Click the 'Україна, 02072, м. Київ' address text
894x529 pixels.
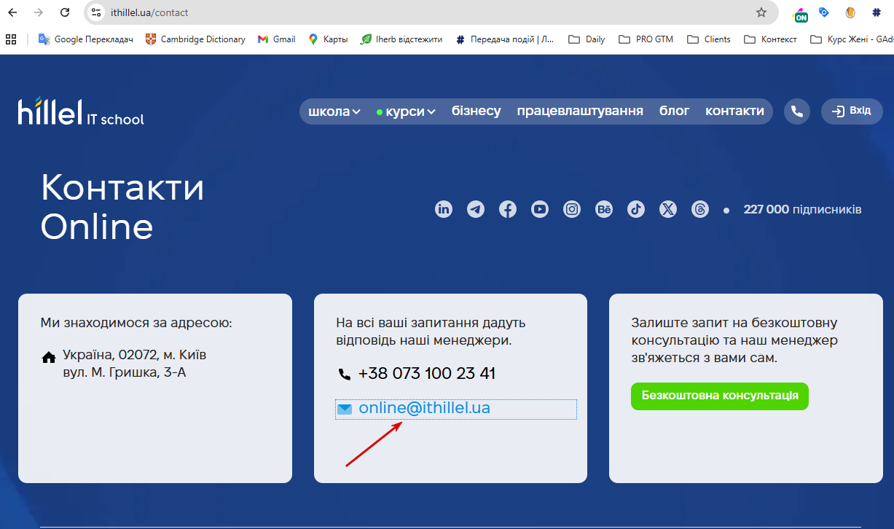point(135,356)
